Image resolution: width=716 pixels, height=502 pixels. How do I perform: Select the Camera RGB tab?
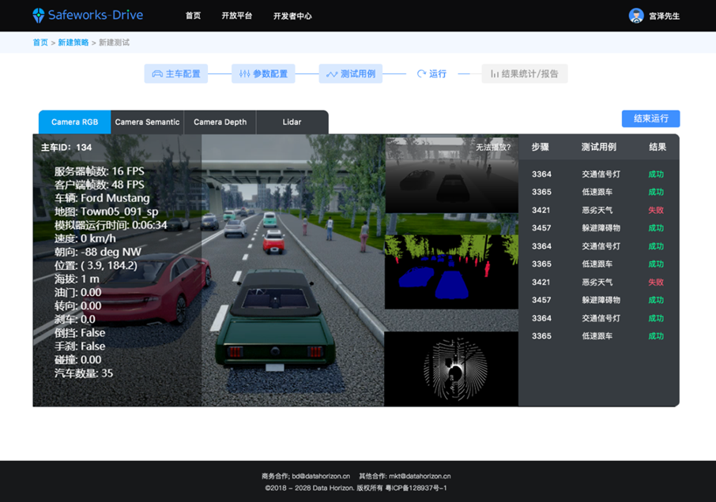point(75,122)
